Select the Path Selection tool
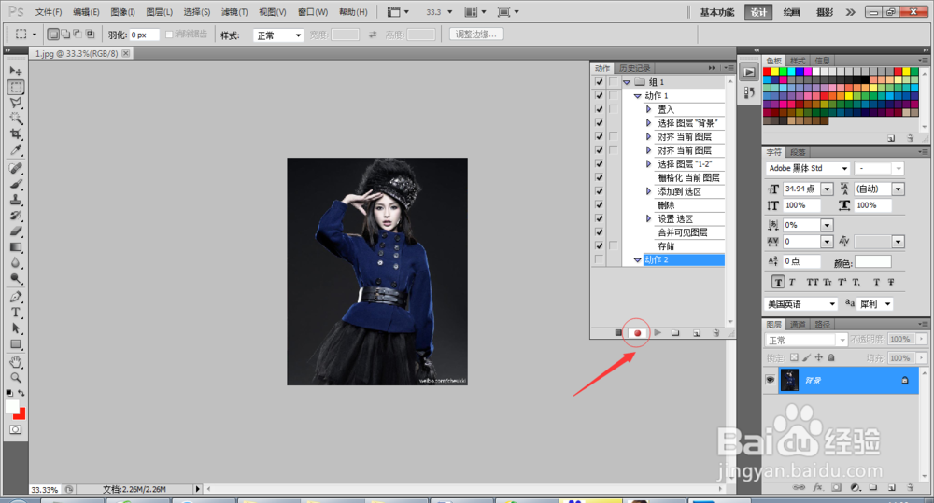 tap(16, 328)
